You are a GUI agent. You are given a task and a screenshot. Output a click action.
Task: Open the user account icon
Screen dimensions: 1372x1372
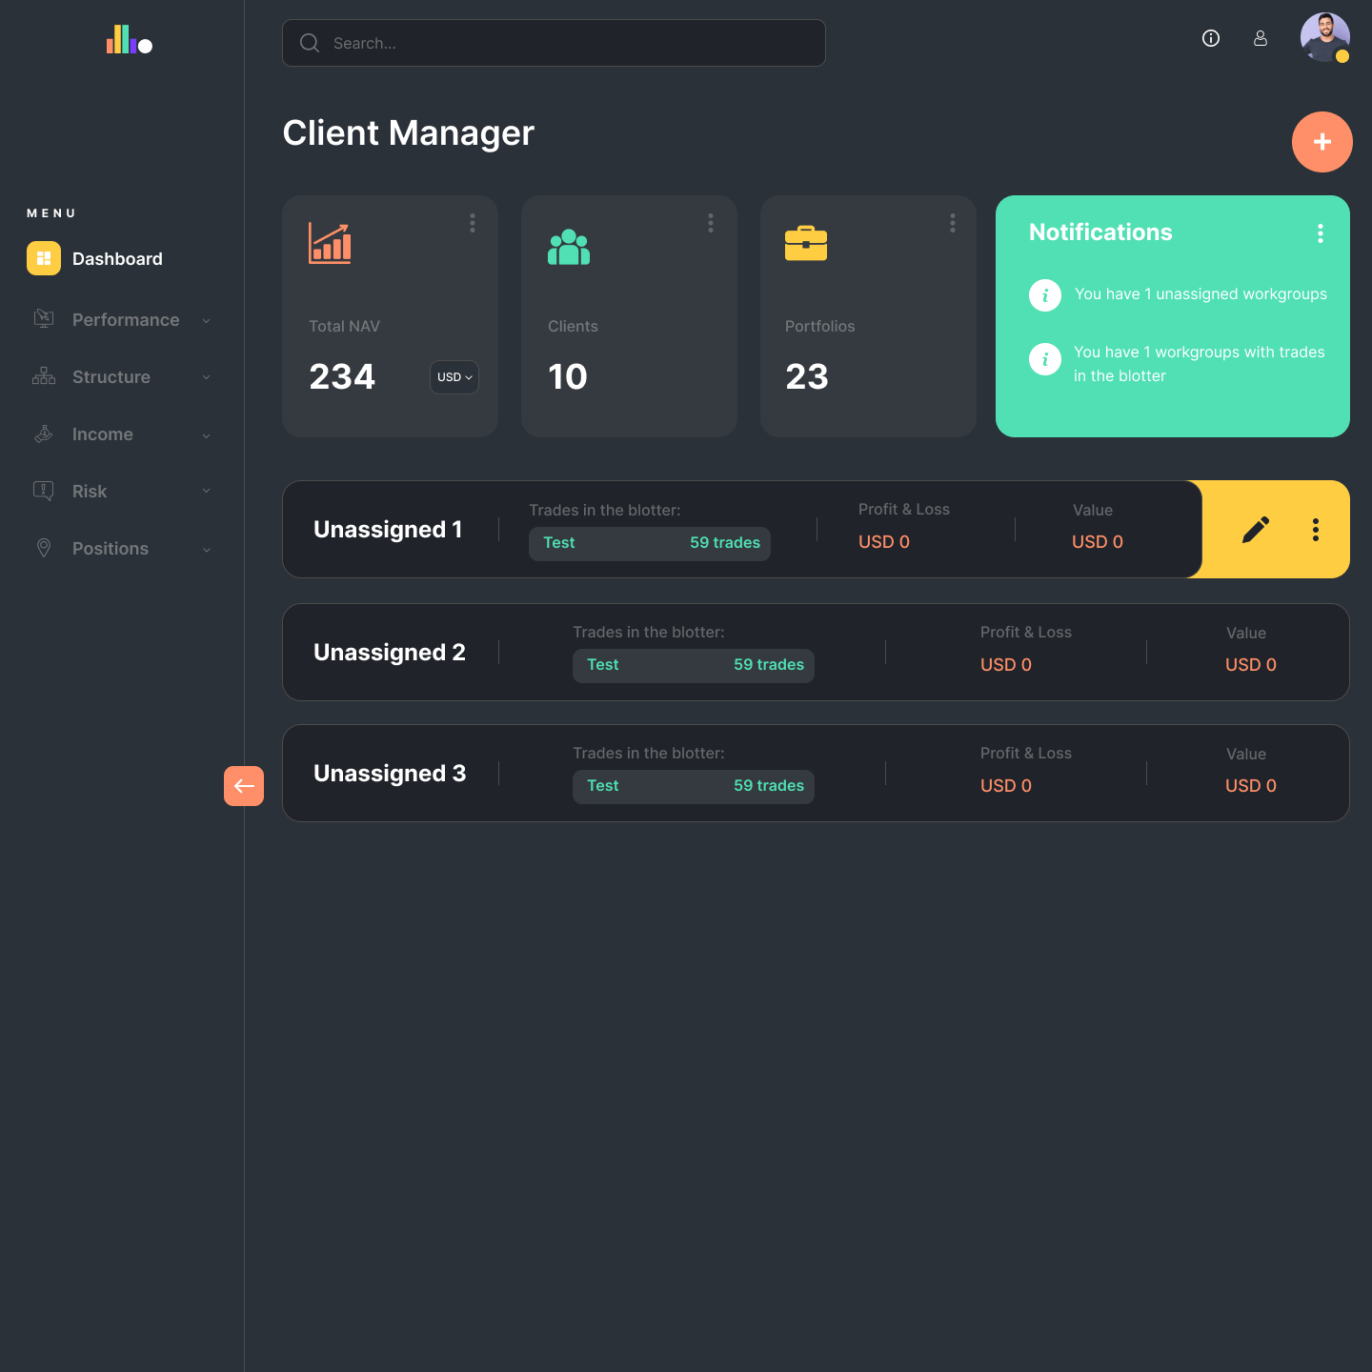[1261, 38]
